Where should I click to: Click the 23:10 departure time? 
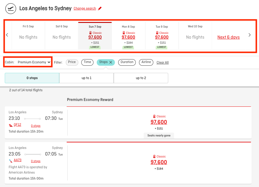[x=14, y=118]
